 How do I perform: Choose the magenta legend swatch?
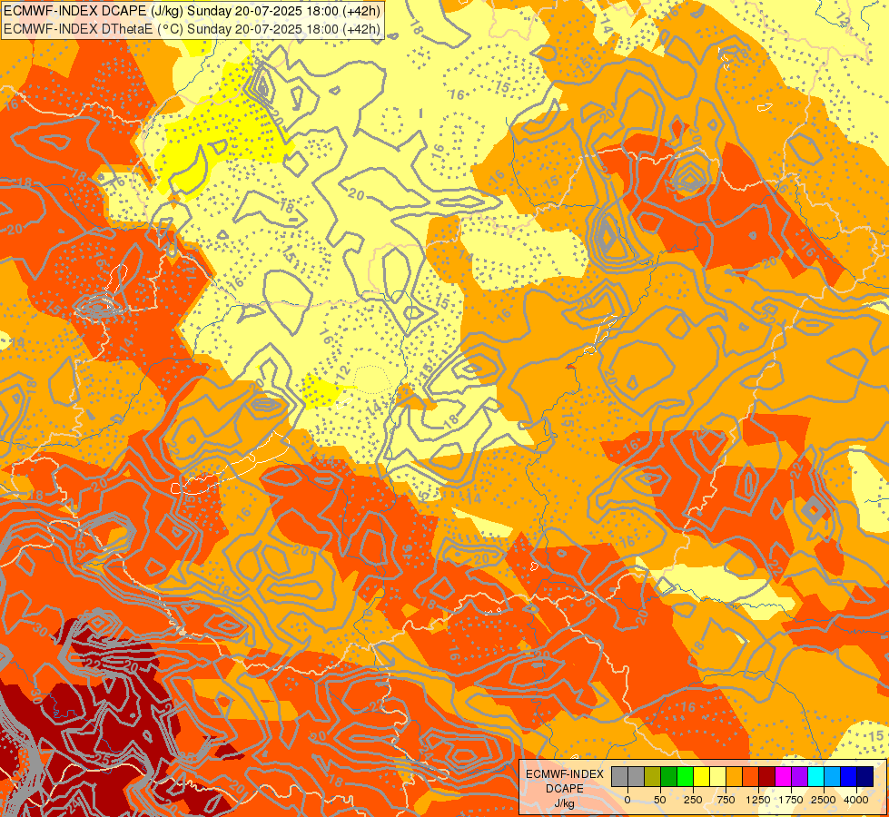click(x=783, y=776)
